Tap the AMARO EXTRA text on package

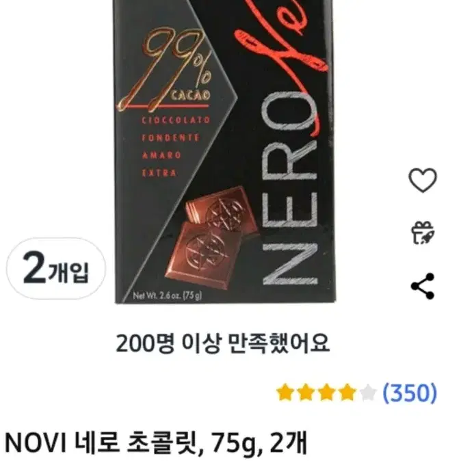[161, 164]
